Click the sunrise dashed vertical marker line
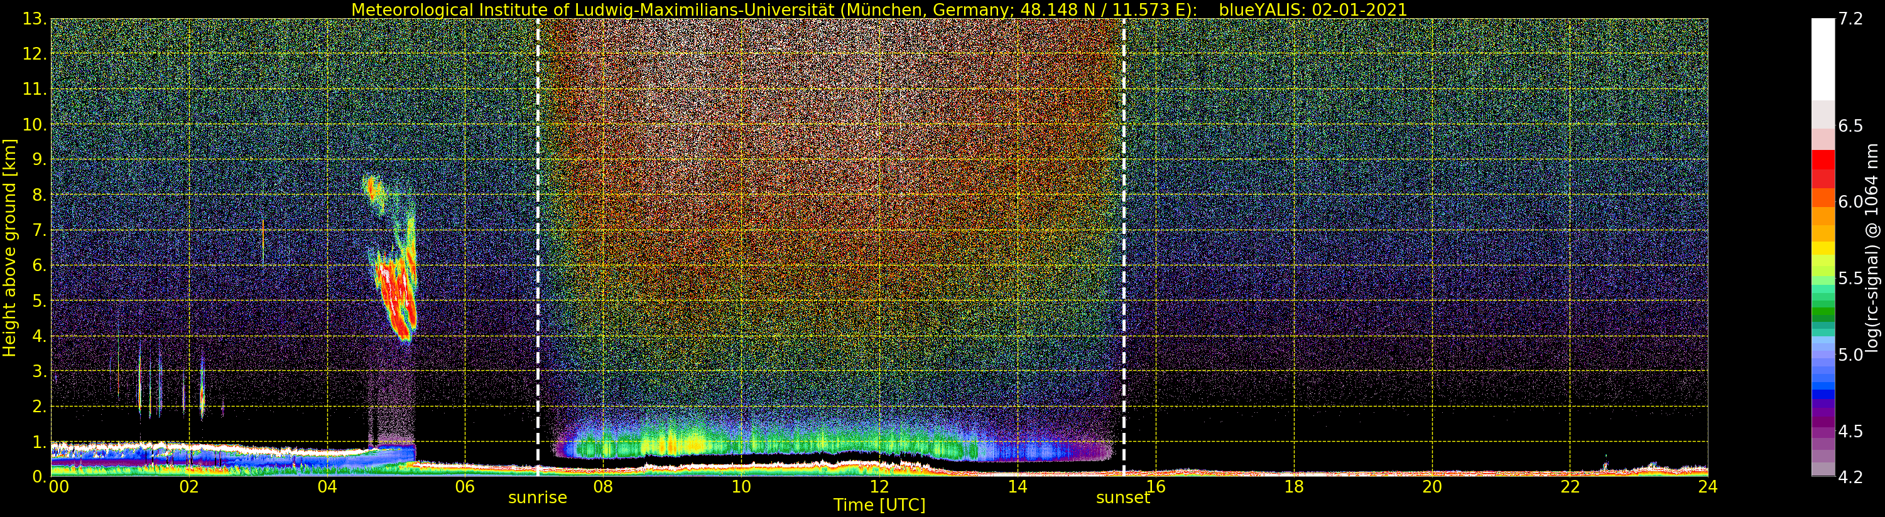The height and width of the screenshot is (517, 1885). (538, 247)
